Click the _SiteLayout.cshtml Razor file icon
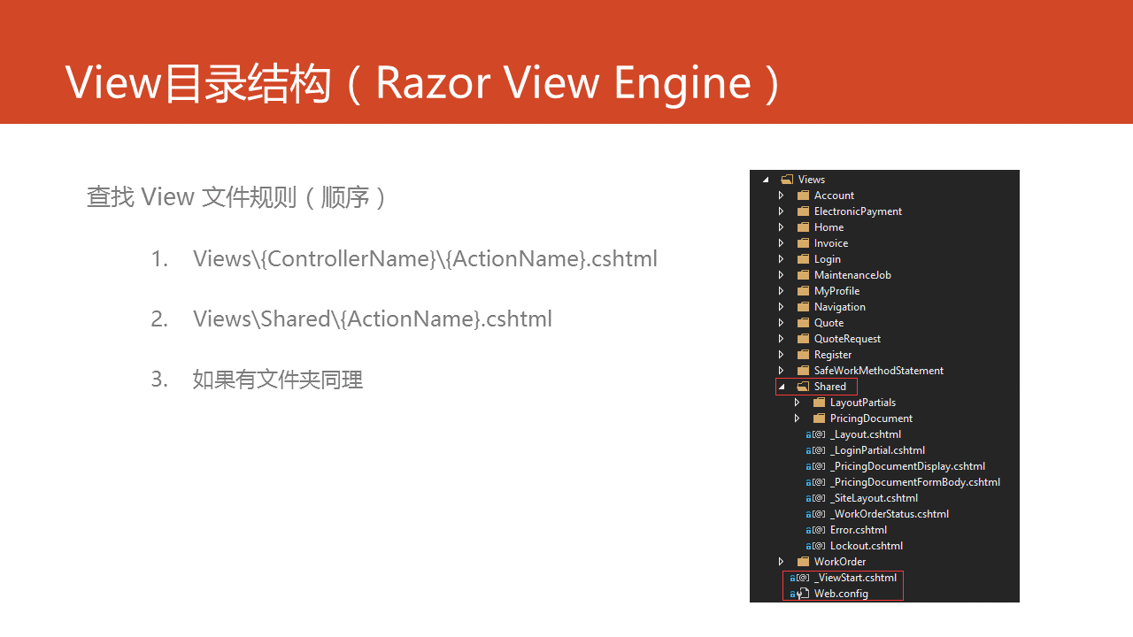The width and height of the screenshot is (1133, 637). pyautogui.click(x=819, y=498)
